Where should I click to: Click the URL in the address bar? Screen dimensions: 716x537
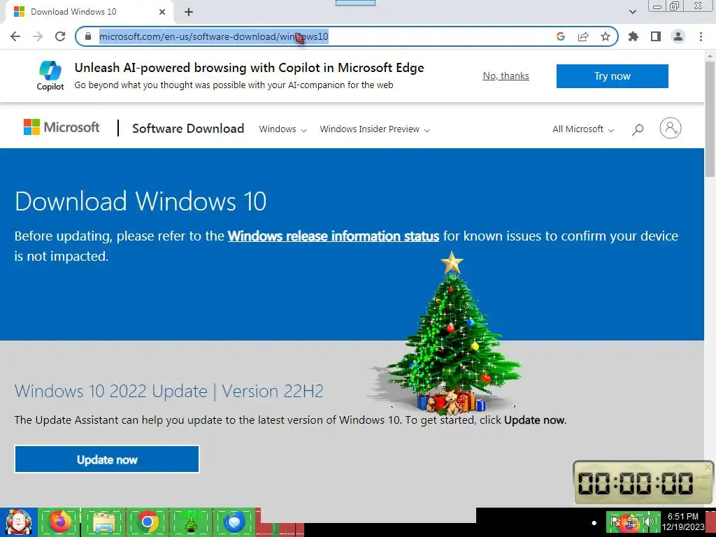[x=214, y=36]
